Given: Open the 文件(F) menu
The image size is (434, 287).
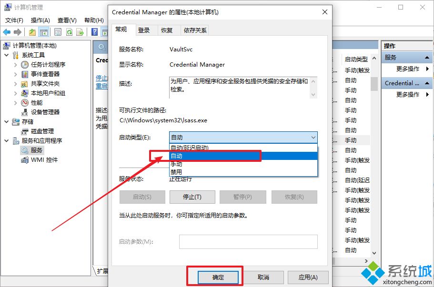Looking at the screenshot, I should pyautogui.click(x=14, y=20).
